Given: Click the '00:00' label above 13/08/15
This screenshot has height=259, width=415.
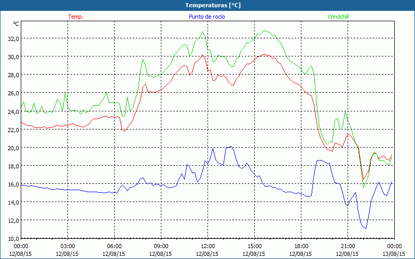Looking at the screenshot, I should click(394, 247).
